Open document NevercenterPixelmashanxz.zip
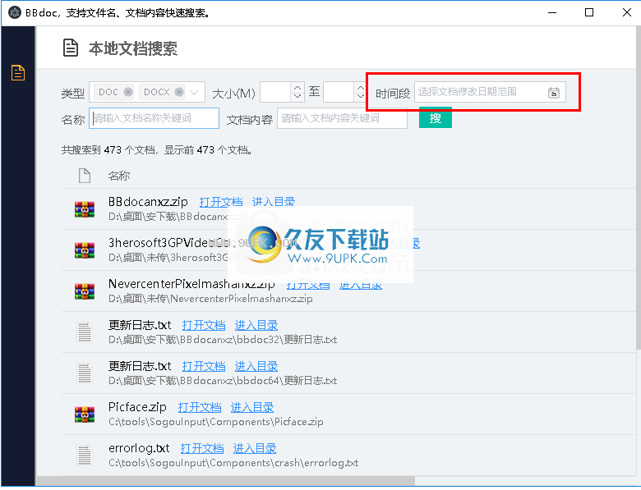The image size is (641, 490). (308, 285)
